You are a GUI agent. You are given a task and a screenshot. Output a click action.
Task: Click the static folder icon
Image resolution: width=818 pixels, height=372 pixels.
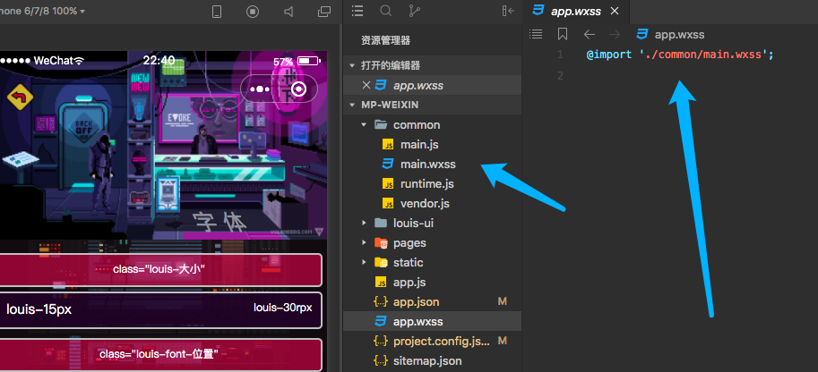tap(382, 263)
